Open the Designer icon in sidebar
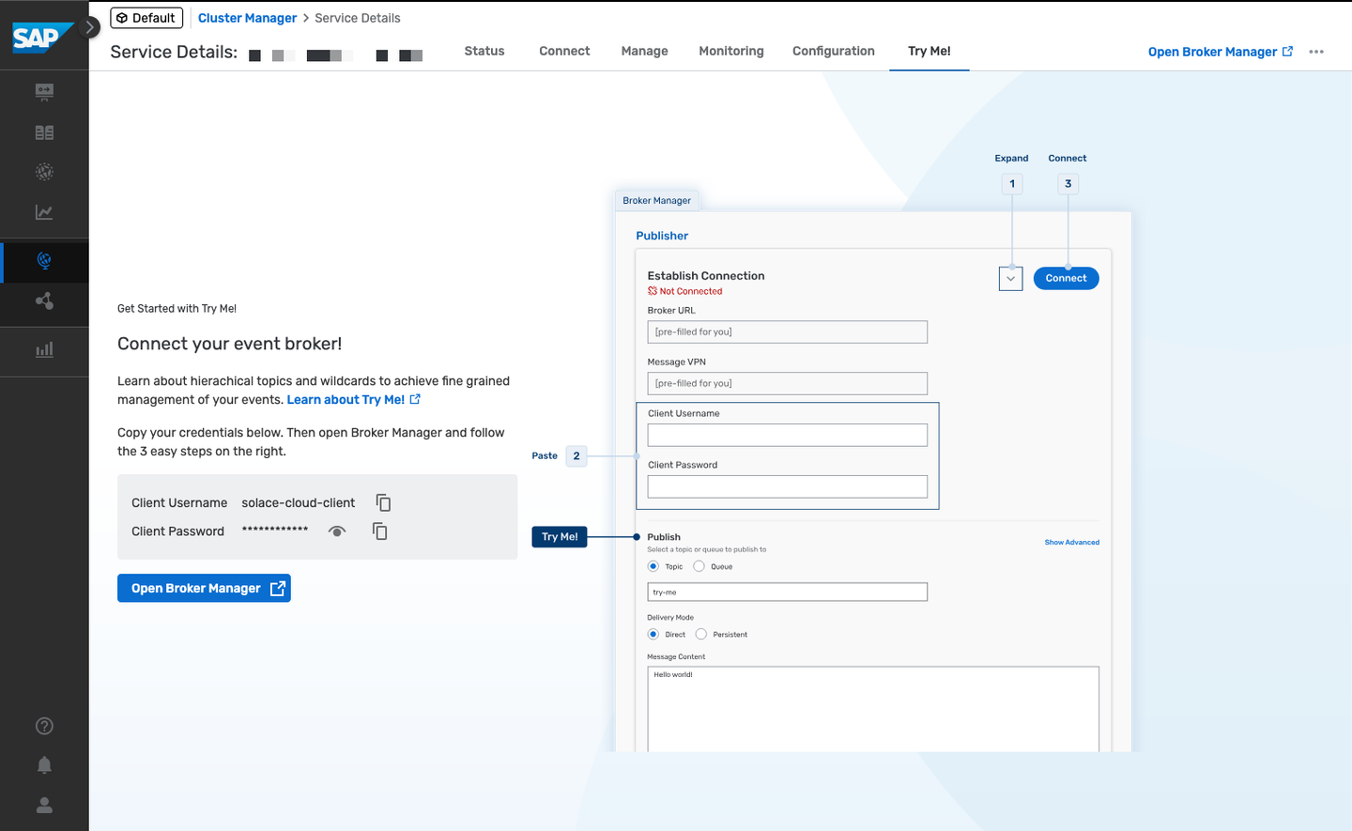1352x831 pixels. pyautogui.click(x=44, y=91)
